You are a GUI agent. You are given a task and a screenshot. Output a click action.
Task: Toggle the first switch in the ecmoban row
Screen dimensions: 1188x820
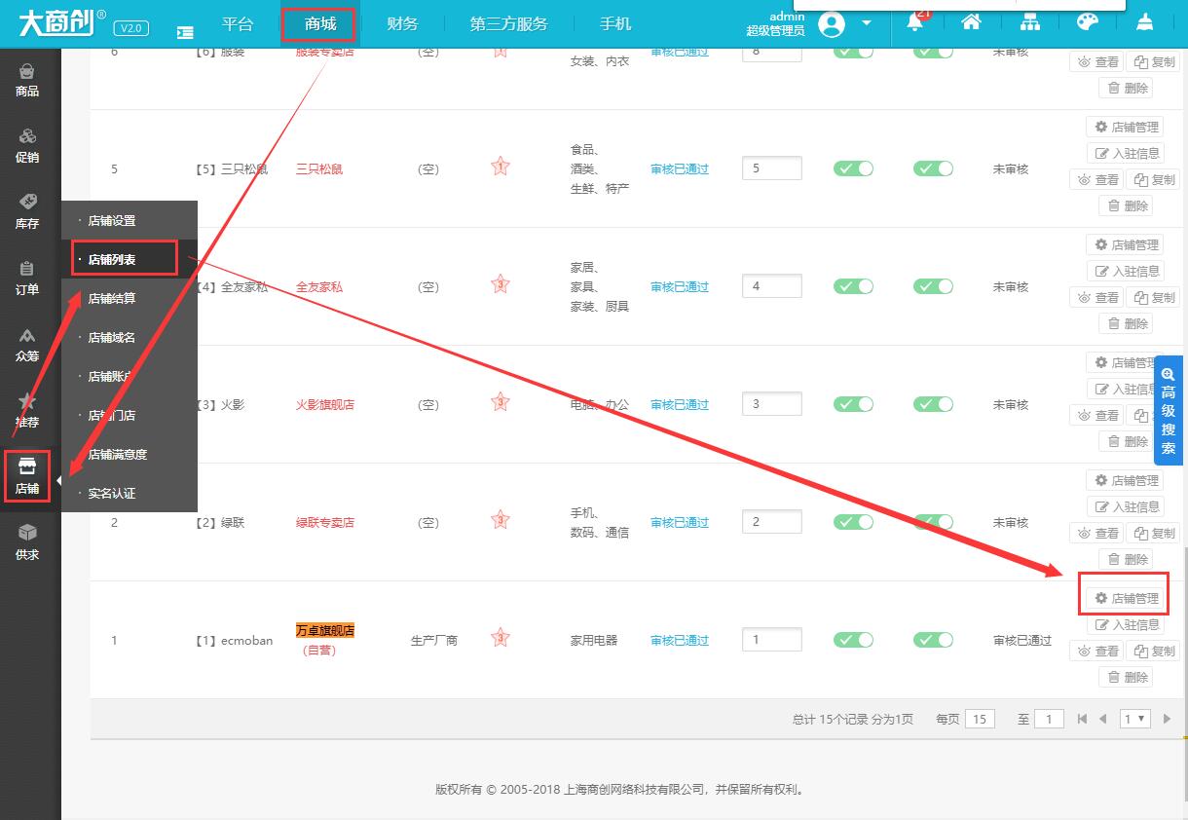pyautogui.click(x=853, y=640)
